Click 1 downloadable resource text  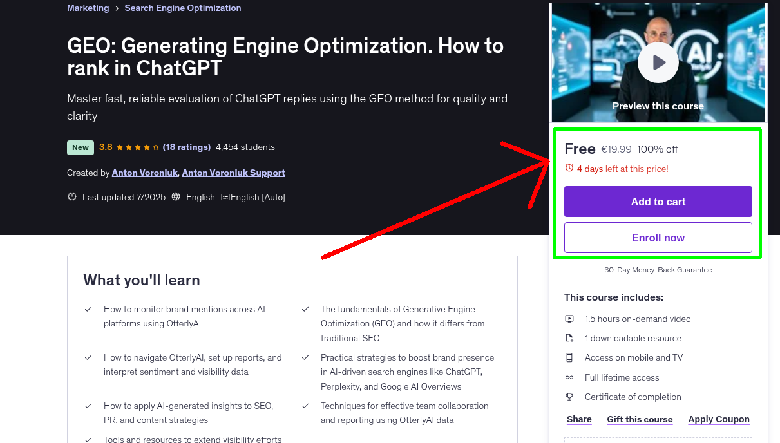click(x=633, y=338)
